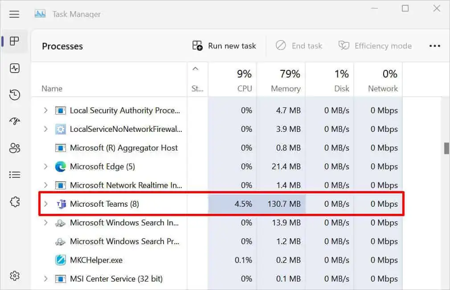This screenshot has width=450, height=290.
Task: Click the vertical scrollbar thumb
Action: (x=446, y=148)
